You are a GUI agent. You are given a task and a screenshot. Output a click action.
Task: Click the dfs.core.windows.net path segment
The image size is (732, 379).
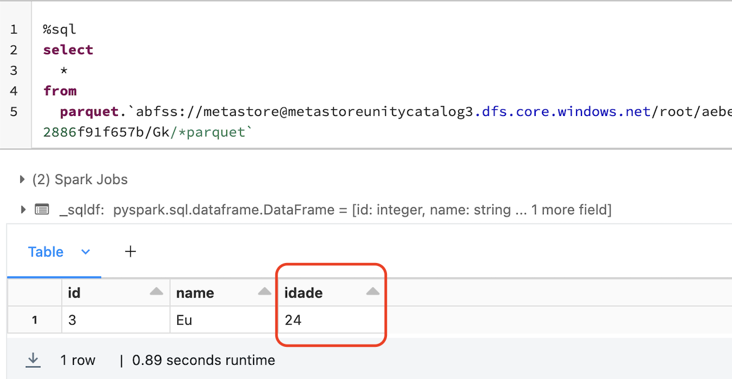(563, 112)
